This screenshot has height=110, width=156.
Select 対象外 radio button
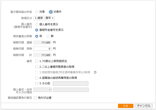[x=51, y=12]
